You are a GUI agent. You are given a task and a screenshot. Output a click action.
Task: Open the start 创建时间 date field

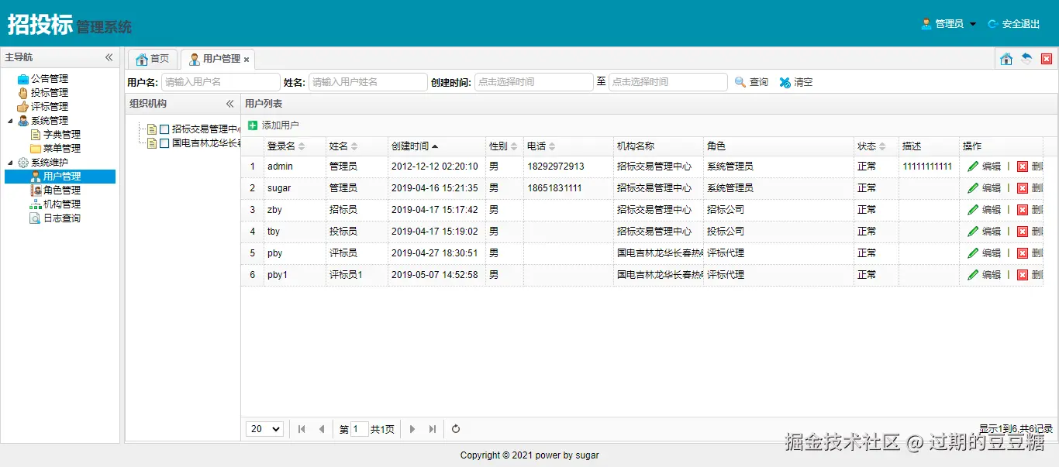(534, 82)
